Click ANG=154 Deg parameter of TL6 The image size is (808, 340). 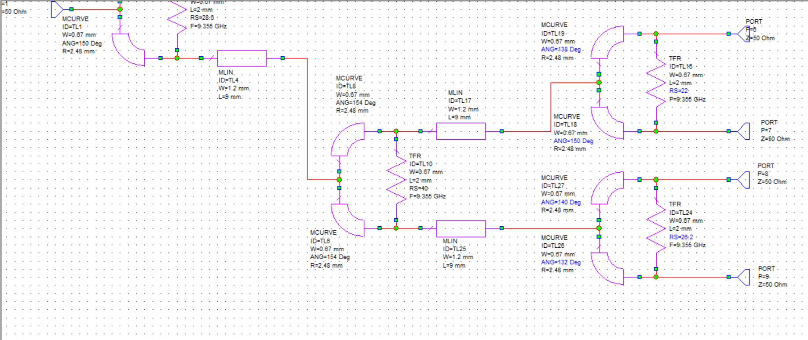(x=330, y=257)
